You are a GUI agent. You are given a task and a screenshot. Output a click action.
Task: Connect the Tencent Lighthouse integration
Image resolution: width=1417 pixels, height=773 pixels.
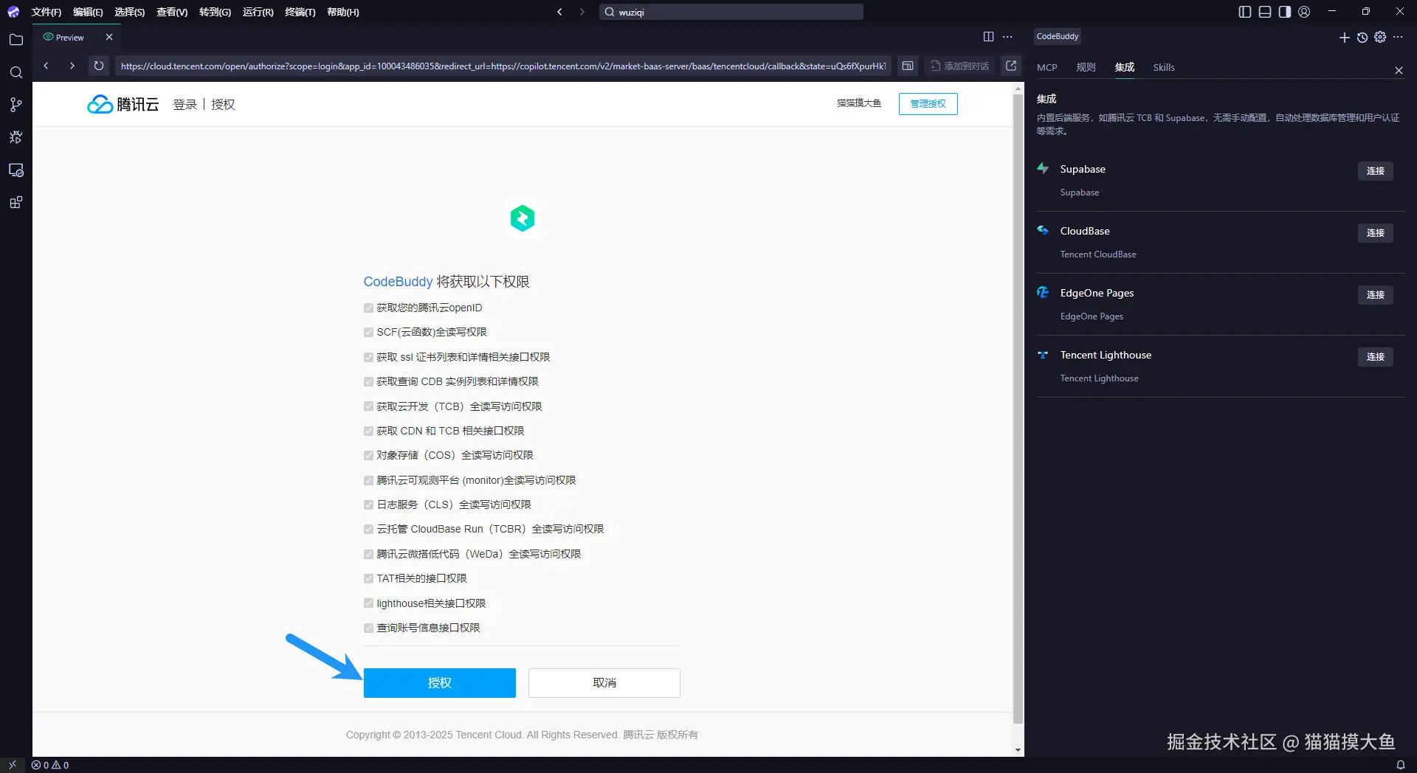[1375, 357]
